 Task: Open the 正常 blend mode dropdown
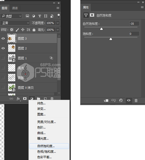15,23
